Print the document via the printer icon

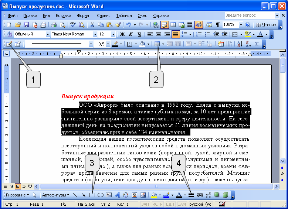pyautogui.click(x=54, y=25)
